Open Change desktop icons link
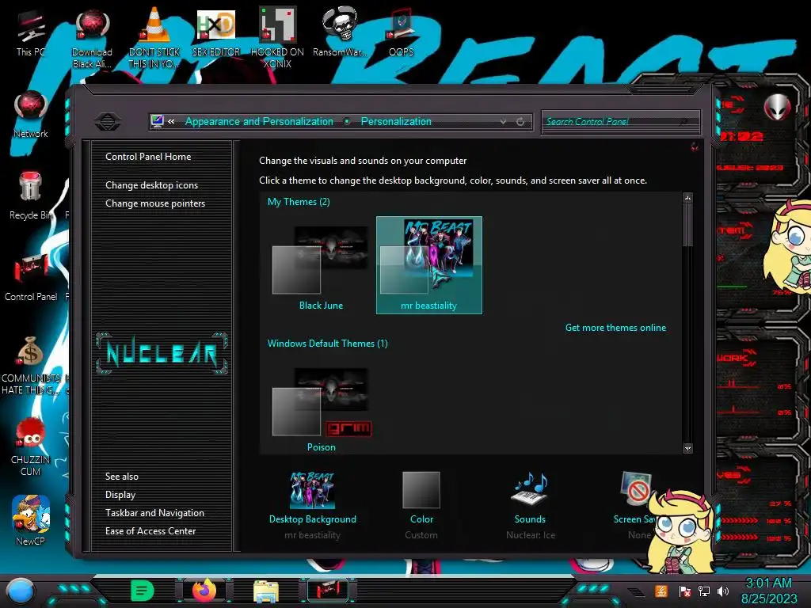Screen dimensions: 811x608 (x=151, y=185)
